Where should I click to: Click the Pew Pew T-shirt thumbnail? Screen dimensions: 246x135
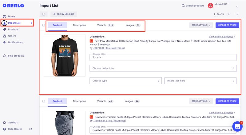pyautogui.click(x=65, y=56)
